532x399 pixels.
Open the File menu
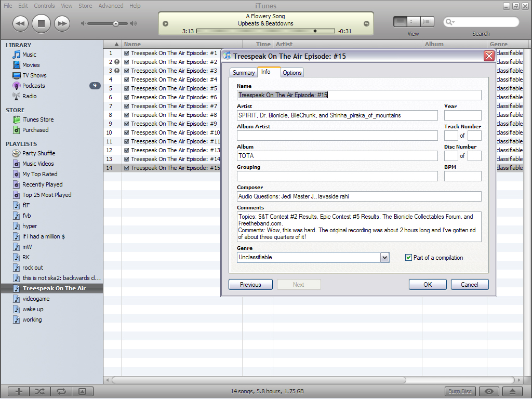point(8,6)
